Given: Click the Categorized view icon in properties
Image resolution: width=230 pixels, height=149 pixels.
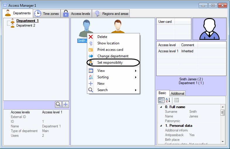Looking at the screenshot, I should click(x=161, y=100).
